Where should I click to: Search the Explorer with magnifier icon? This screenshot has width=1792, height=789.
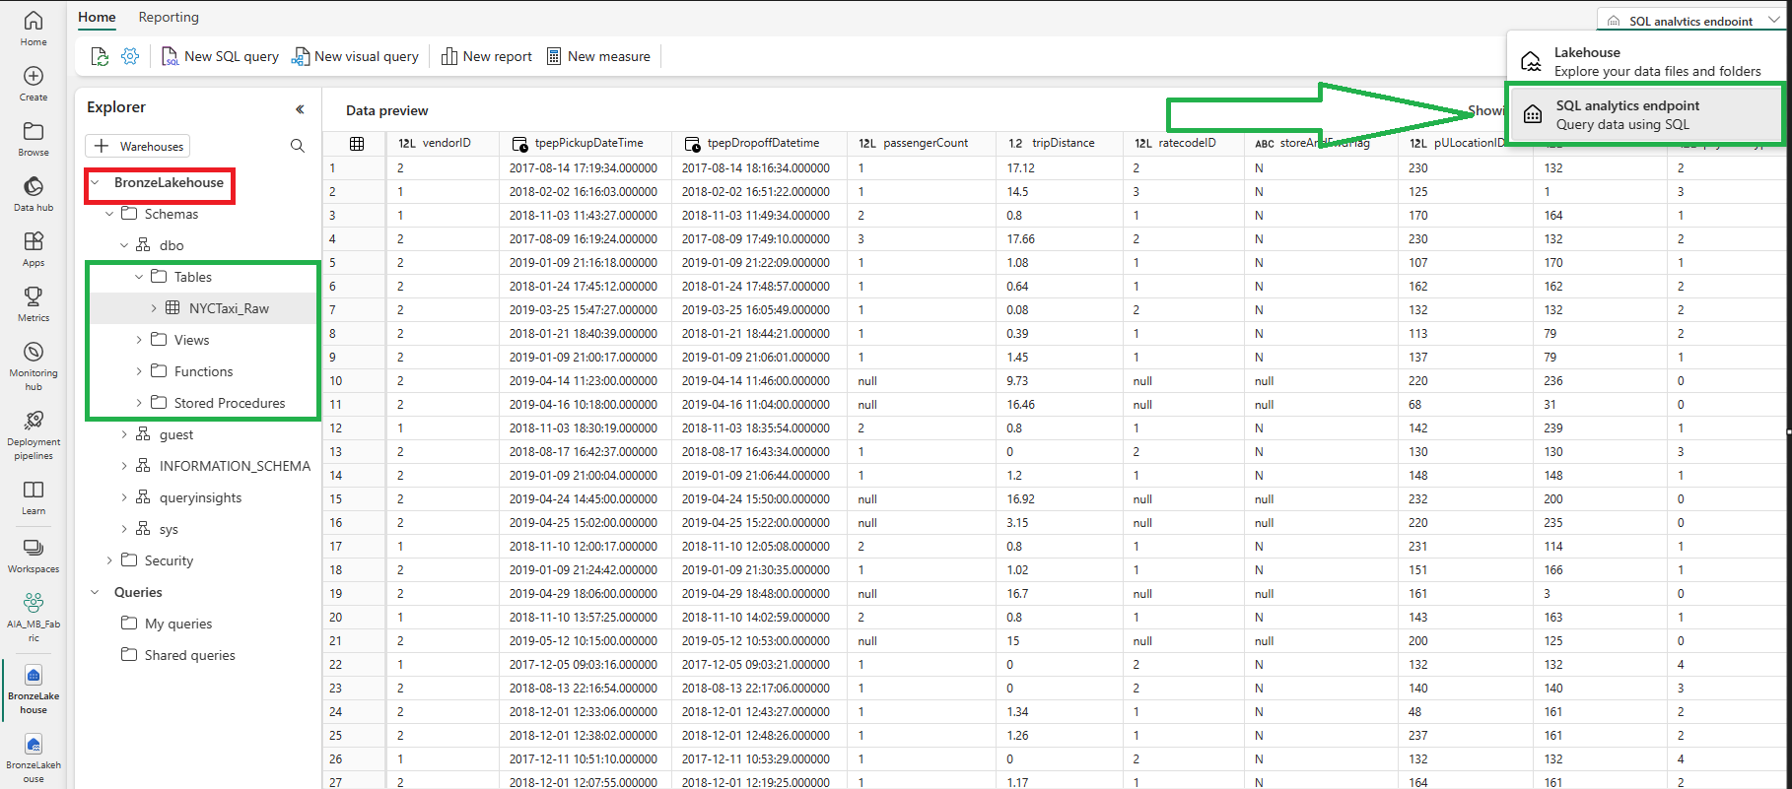[x=297, y=146]
